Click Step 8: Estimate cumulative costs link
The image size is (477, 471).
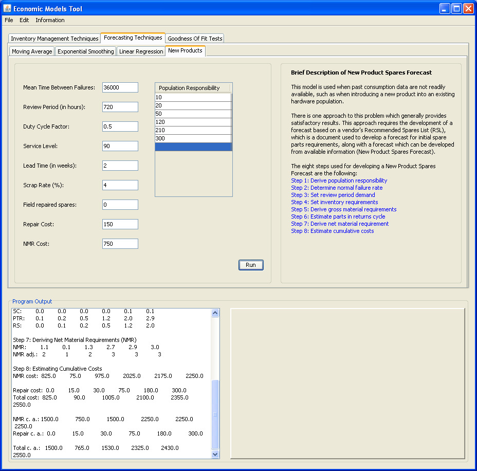coord(333,231)
